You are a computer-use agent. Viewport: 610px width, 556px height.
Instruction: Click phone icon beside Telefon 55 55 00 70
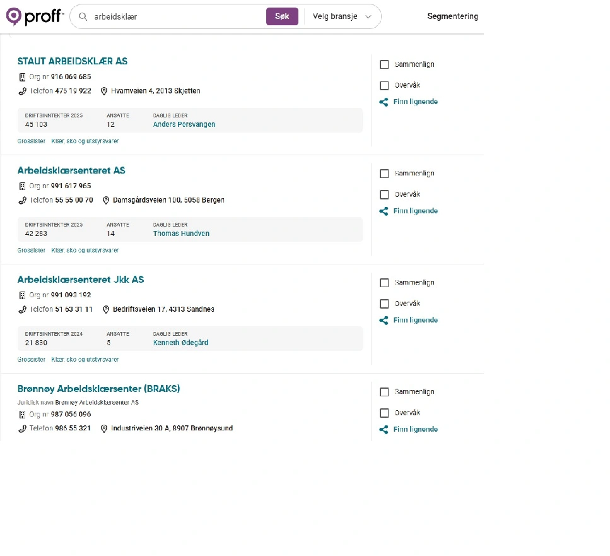[x=23, y=201]
